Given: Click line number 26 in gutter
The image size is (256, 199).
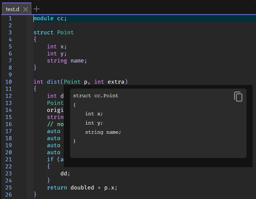Looking at the screenshot, I should click(9, 195).
